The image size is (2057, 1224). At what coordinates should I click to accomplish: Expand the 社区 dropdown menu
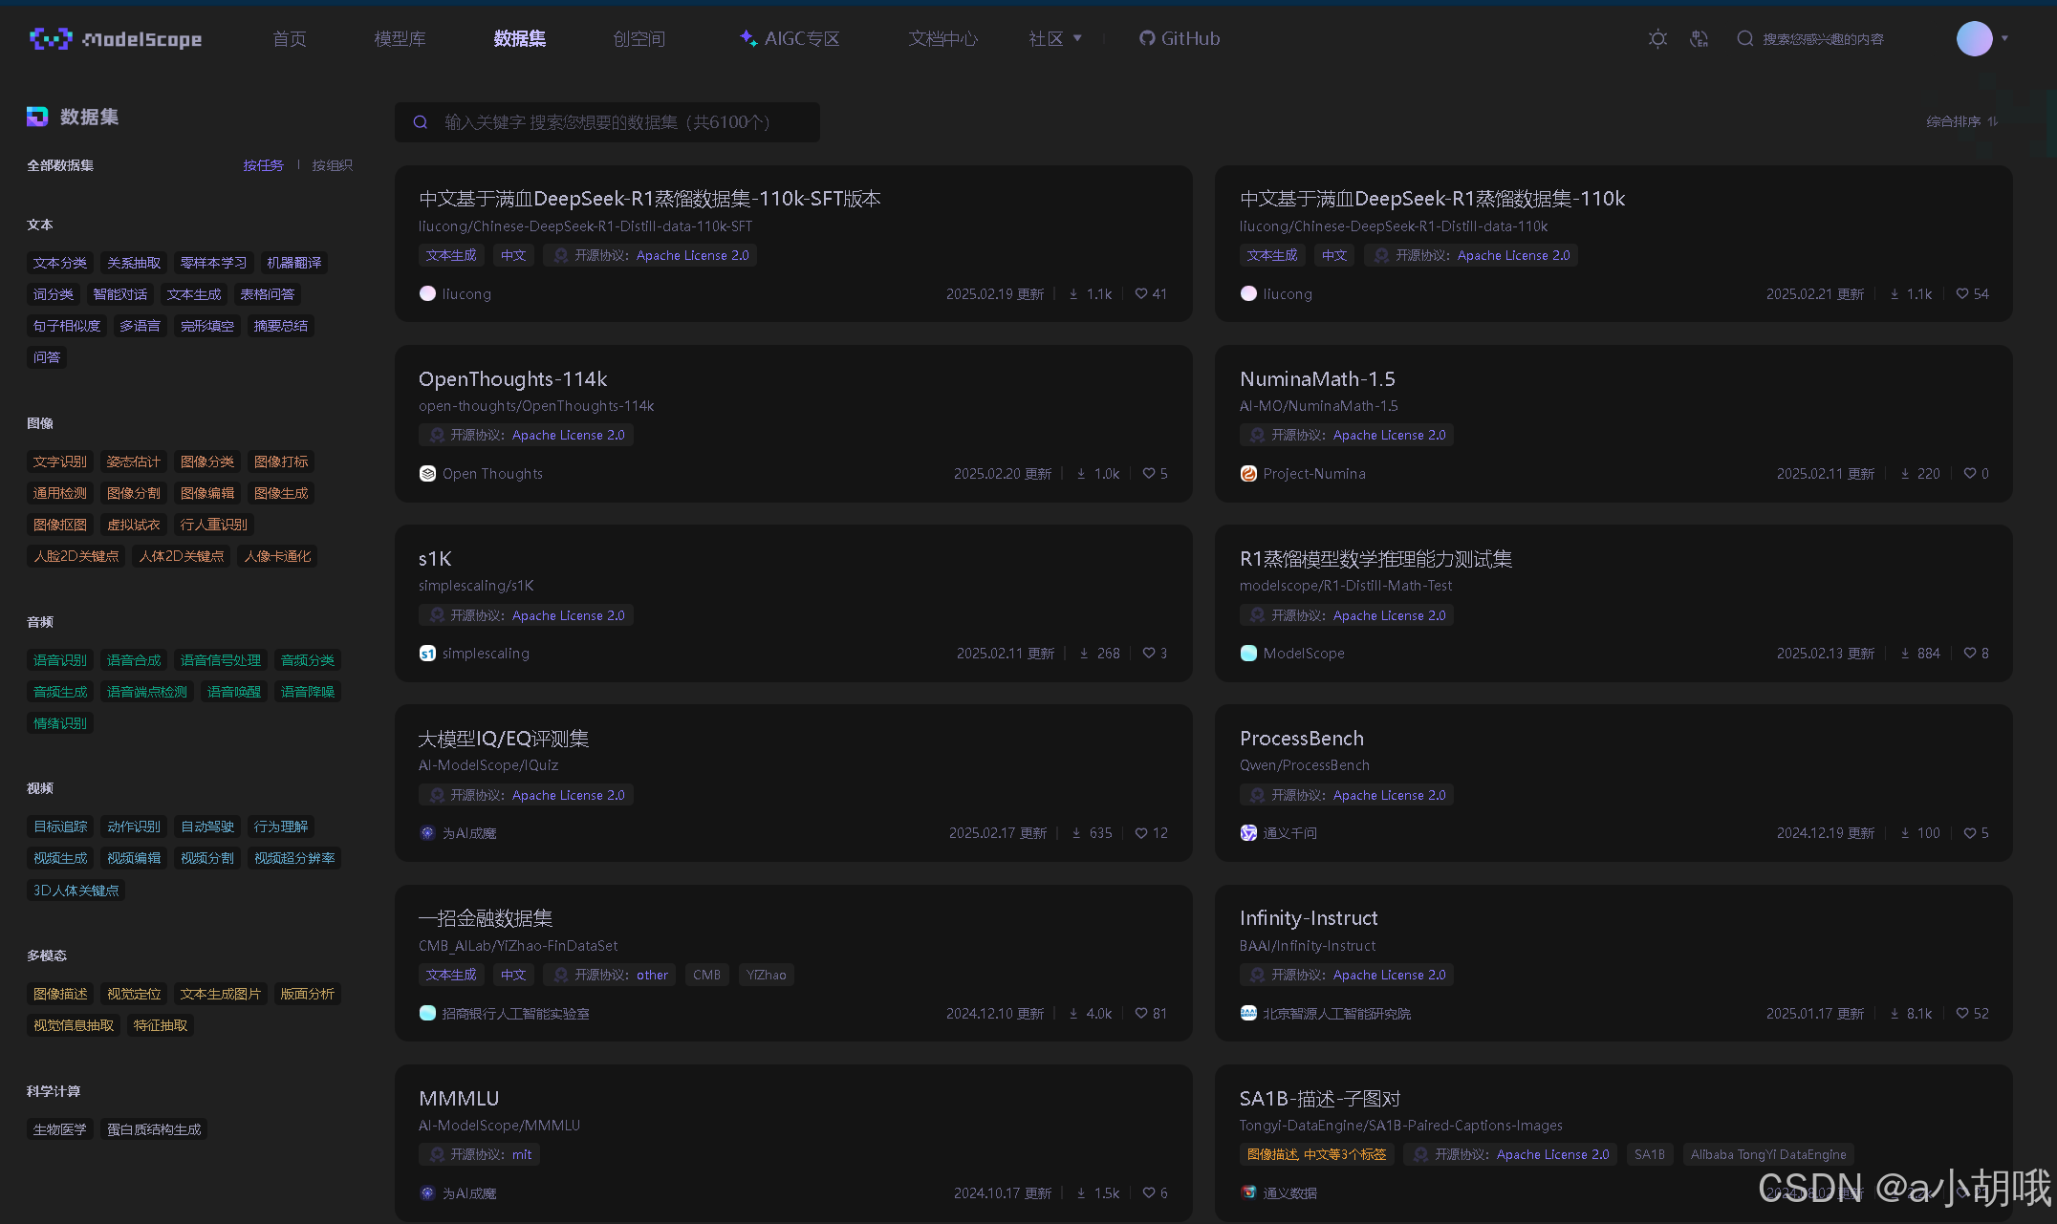1055,39
